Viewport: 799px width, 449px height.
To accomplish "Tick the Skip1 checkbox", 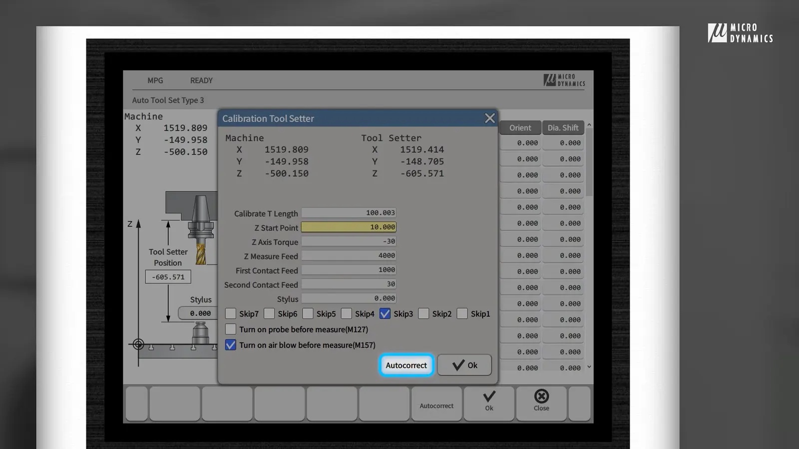I will 462,314.
